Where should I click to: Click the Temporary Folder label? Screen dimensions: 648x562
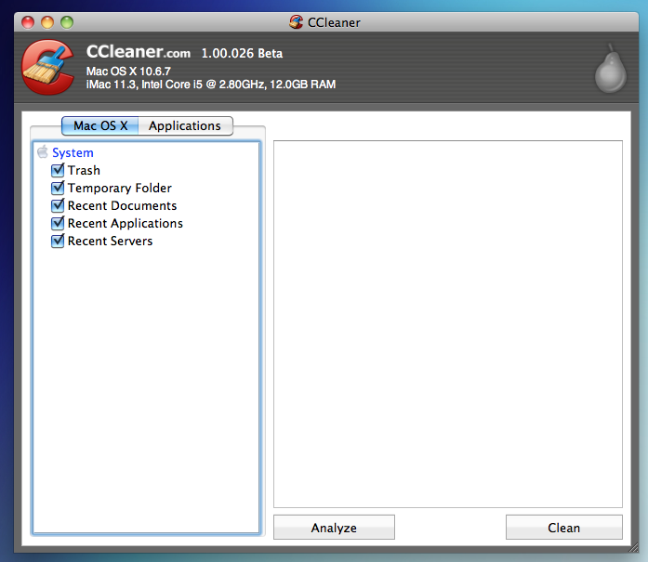[x=119, y=189]
